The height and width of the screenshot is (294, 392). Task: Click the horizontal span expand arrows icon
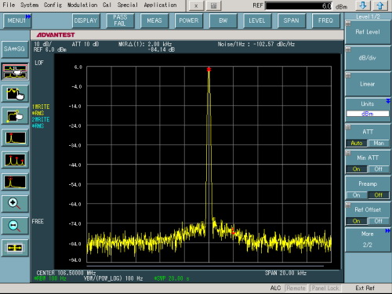tap(16, 248)
